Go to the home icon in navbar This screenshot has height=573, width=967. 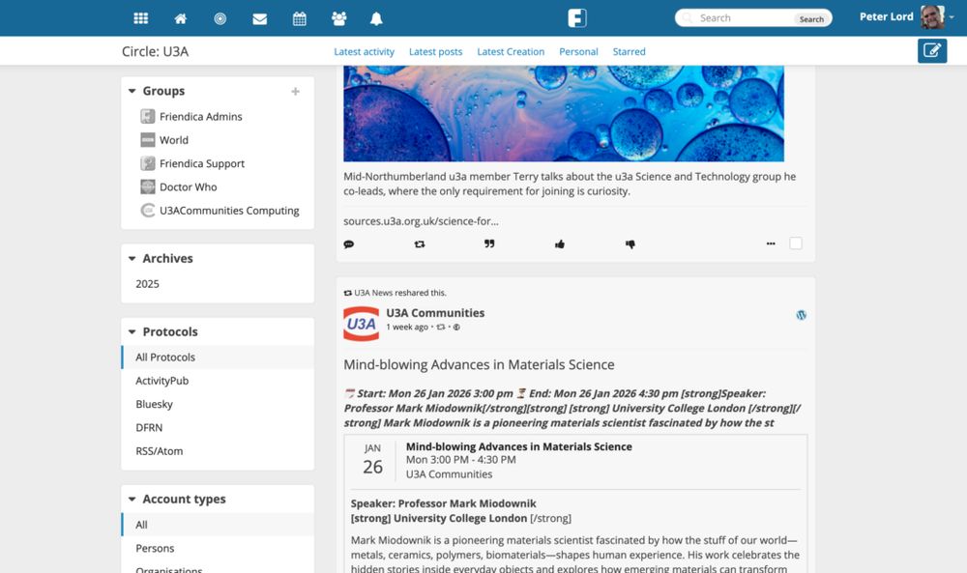[x=180, y=18]
